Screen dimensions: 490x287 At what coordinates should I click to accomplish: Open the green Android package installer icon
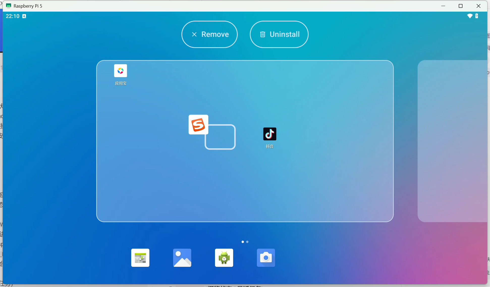[224, 258]
